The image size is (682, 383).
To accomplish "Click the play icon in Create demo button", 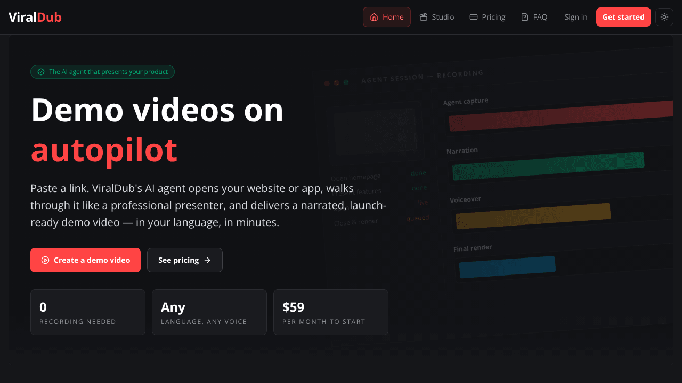I will pyautogui.click(x=45, y=260).
